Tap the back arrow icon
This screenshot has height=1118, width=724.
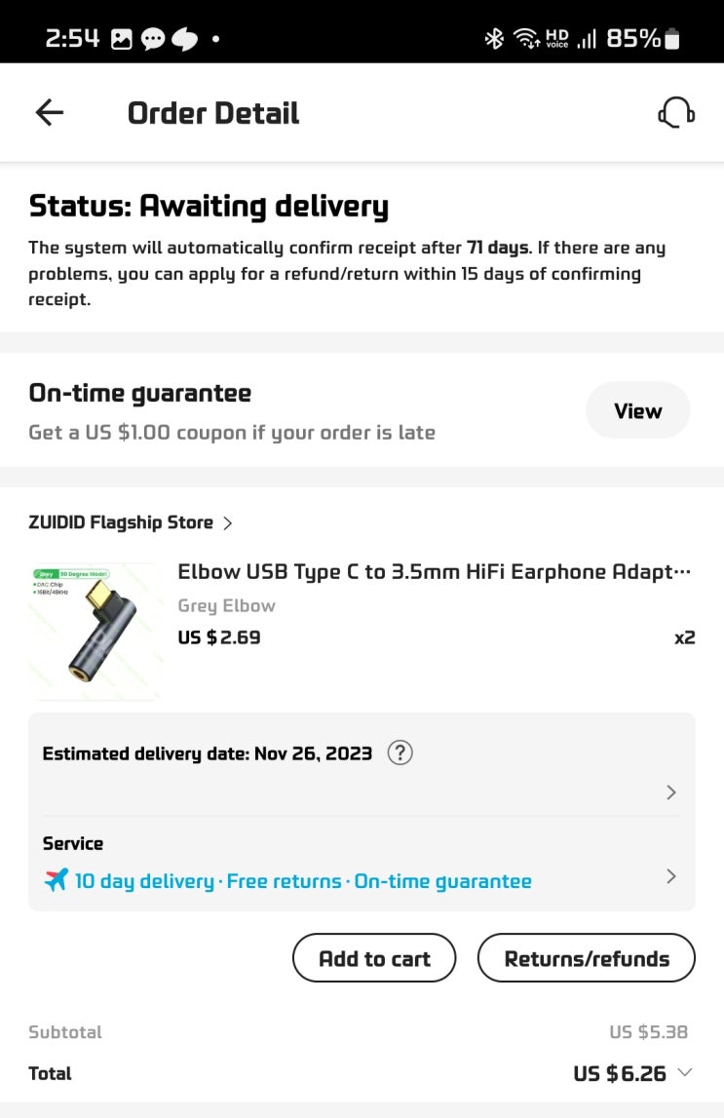tap(49, 113)
